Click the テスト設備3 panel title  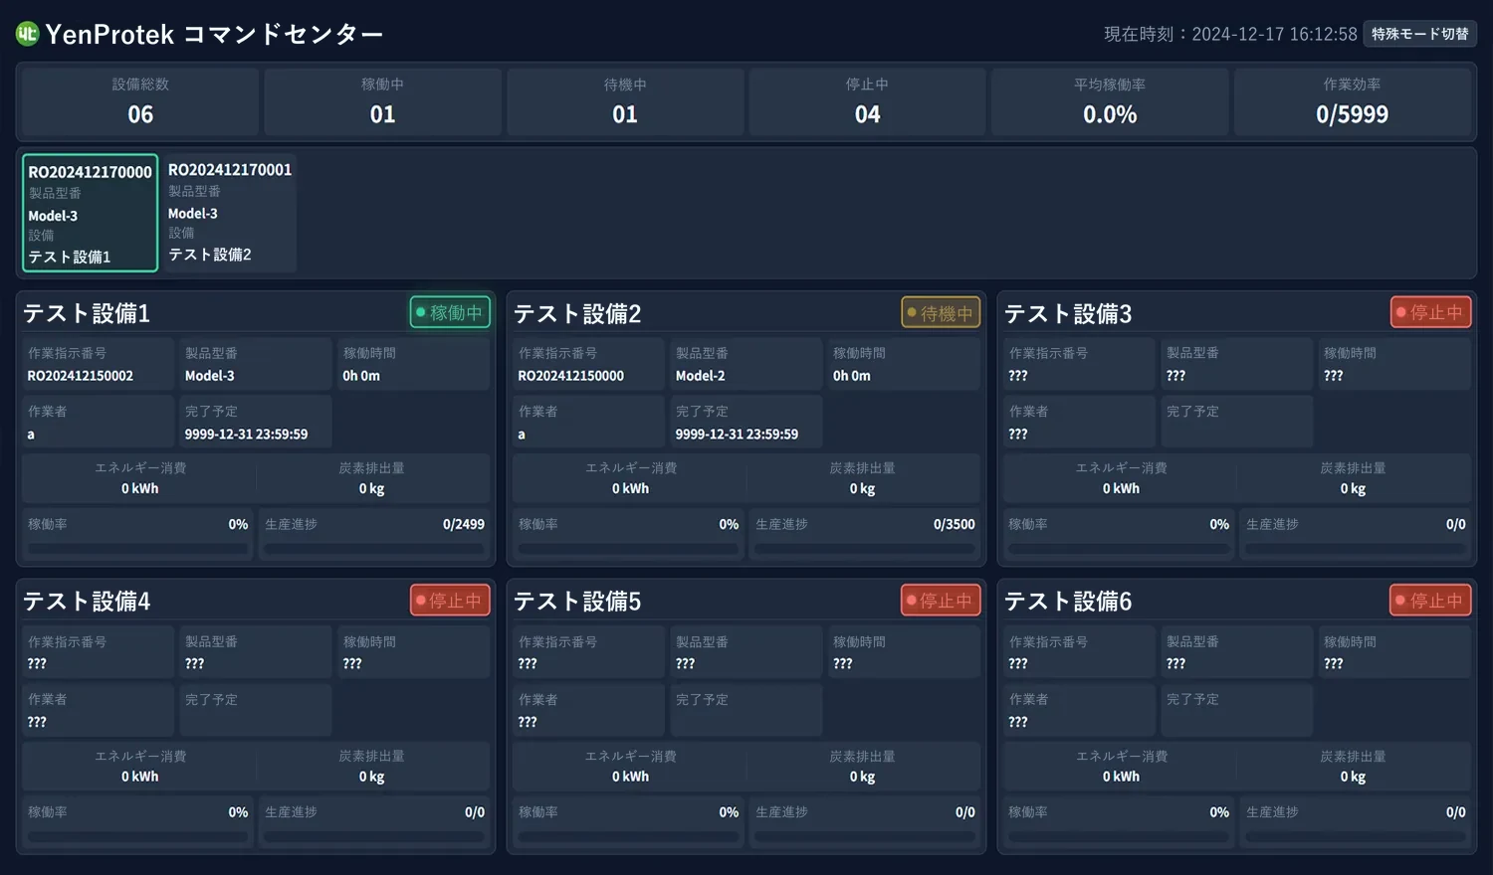[1068, 313]
